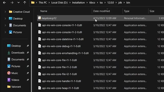This screenshot has height=92, width=164.
Task: Click keystore.p12 date 4/13/2023 12:09 AM
Action: [x=105, y=18]
